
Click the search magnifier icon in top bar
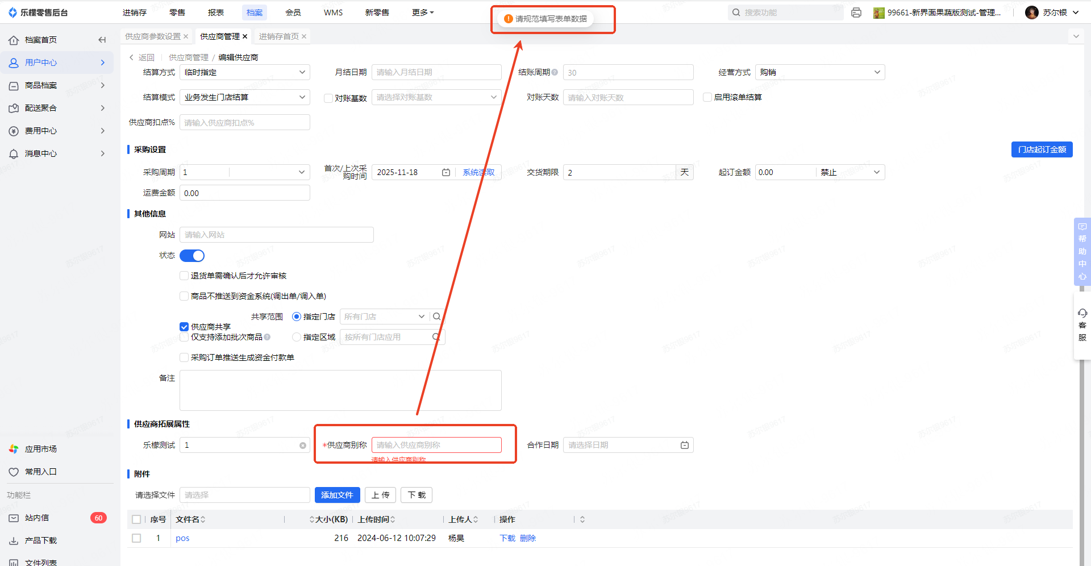[x=736, y=13]
